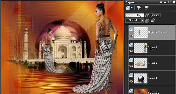Adjust the layer opacity slider at 86
Image resolution: width=176 pixels, height=94 pixels.
[135, 15]
